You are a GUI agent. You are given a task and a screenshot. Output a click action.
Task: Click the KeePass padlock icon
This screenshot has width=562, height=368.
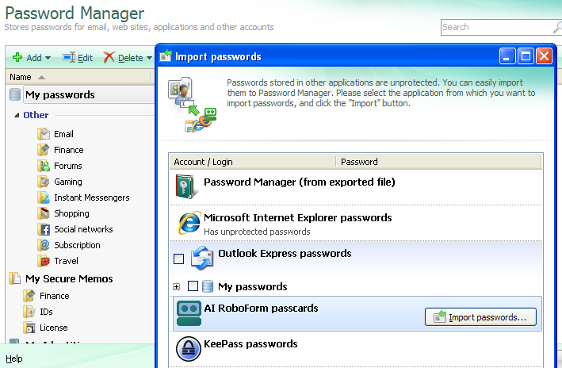[188, 348]
